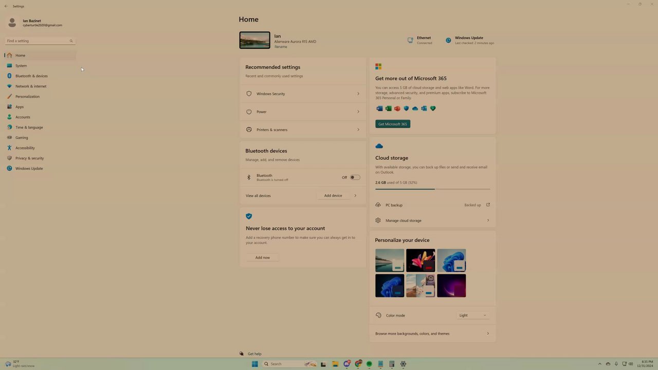Click inside the Find a setting search box
The width and height of the screenshot is (658, 370).
point(40,41)
